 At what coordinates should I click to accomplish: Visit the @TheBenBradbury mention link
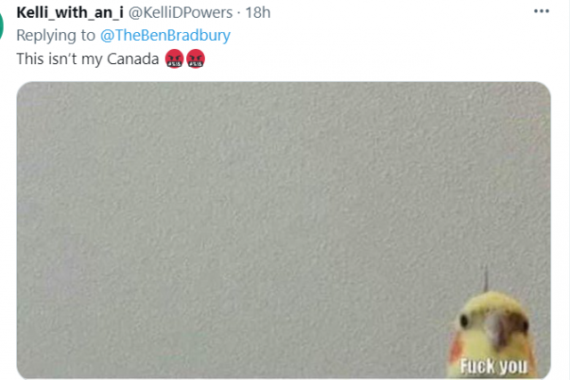[165, 36]
